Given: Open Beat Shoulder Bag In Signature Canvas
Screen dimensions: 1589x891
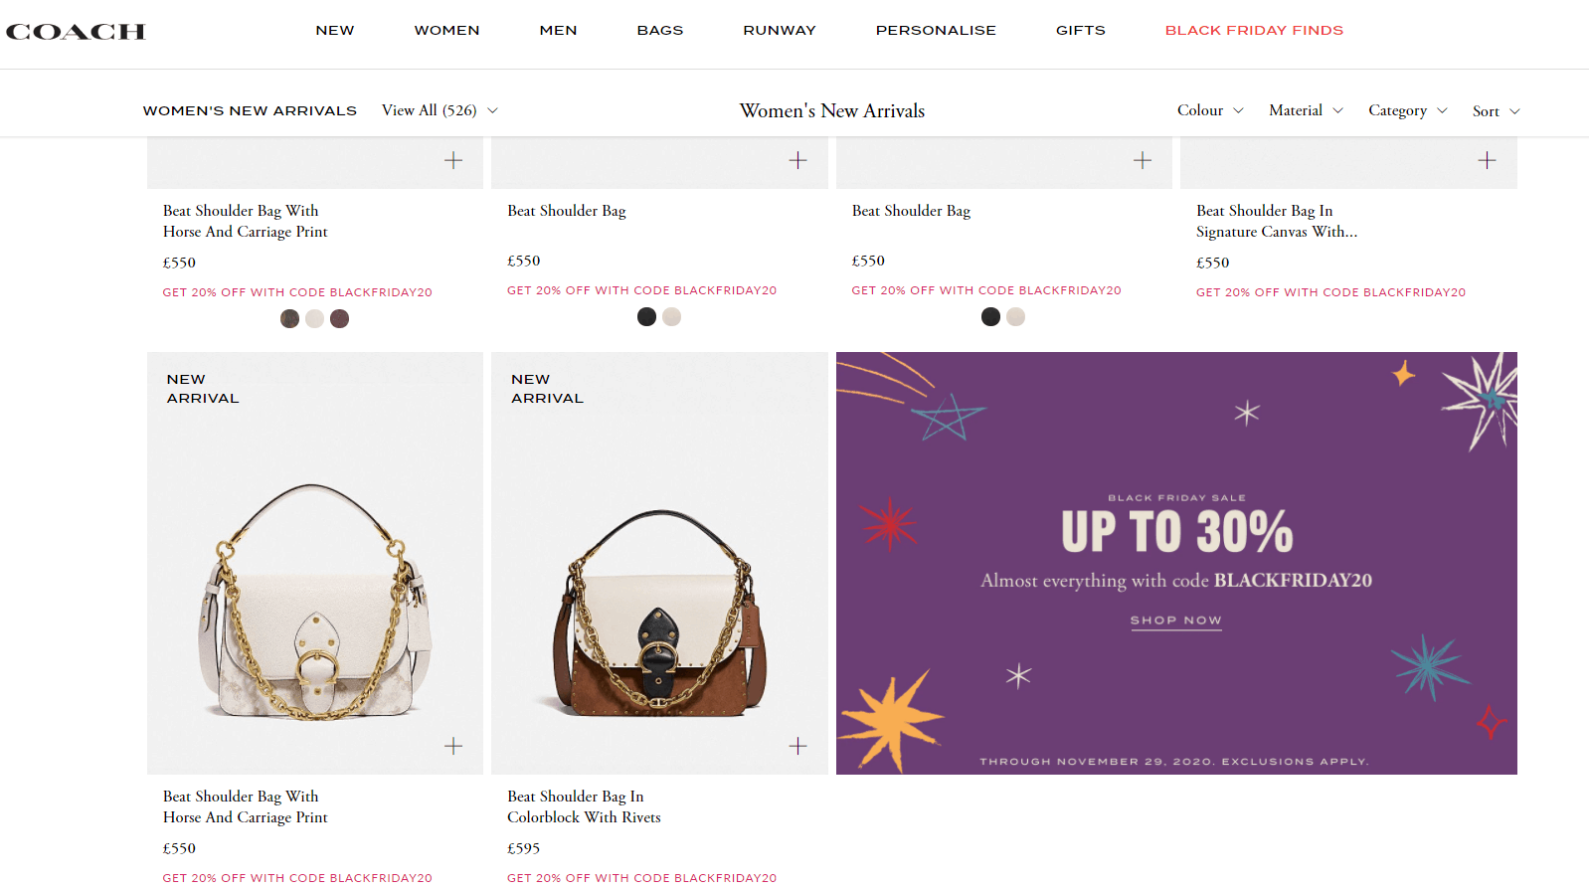Looking at the screenshot, I should (1276, 221).
